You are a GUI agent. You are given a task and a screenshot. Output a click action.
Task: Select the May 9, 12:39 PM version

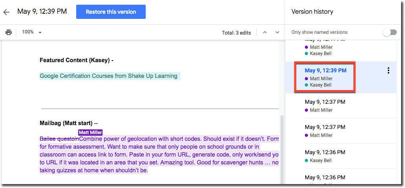coord(341,77)
